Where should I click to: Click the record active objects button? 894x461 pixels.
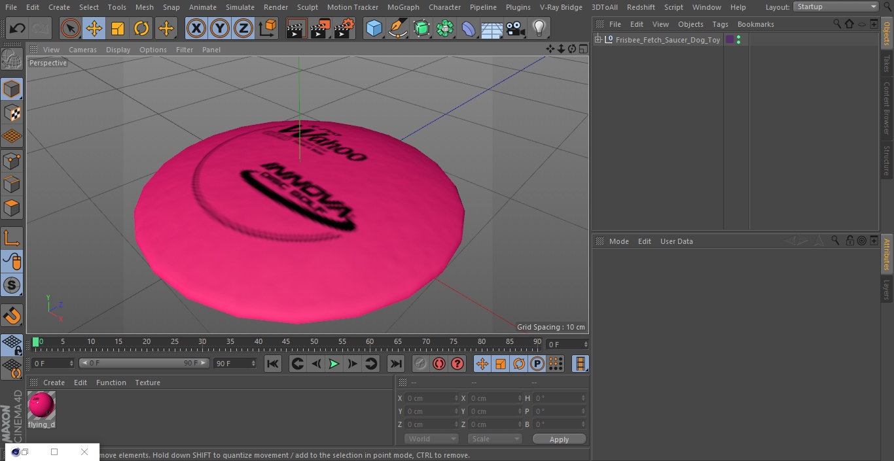[421, 364]
